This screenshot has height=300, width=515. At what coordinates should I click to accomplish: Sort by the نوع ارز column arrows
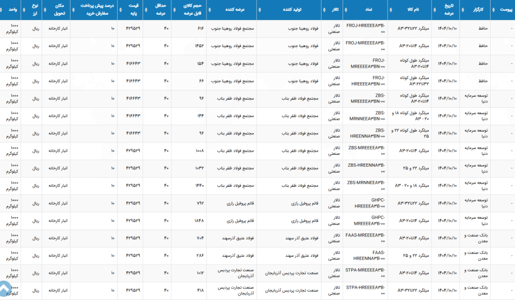click(24, 10)
